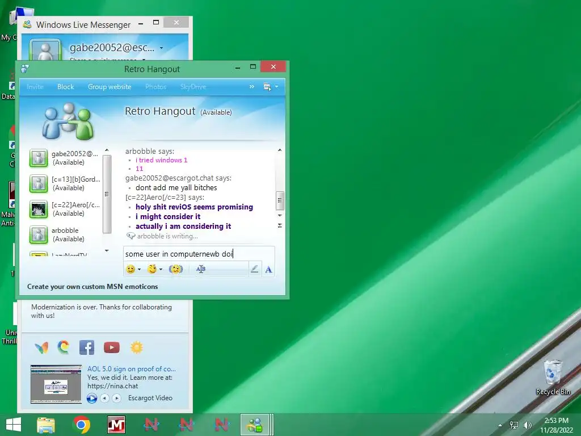
Task: Expand the wink dropdown arrow
Action: pyautogui.click(x=161, y=270)
